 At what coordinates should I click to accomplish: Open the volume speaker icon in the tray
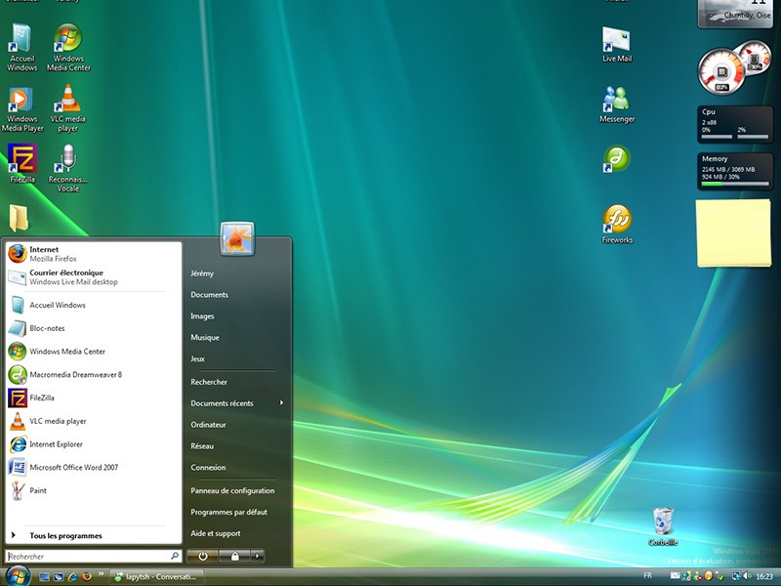[x=747, y=576]
